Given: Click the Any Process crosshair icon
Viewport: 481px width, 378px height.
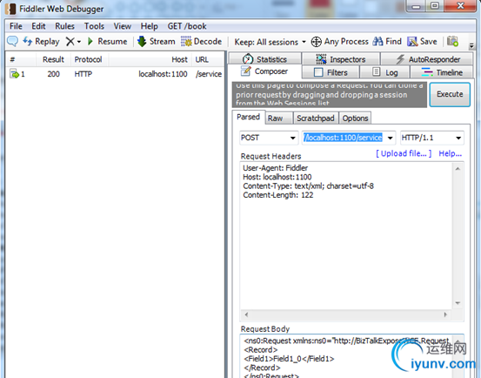Looking at the screenshot, I should click(317, 42).
